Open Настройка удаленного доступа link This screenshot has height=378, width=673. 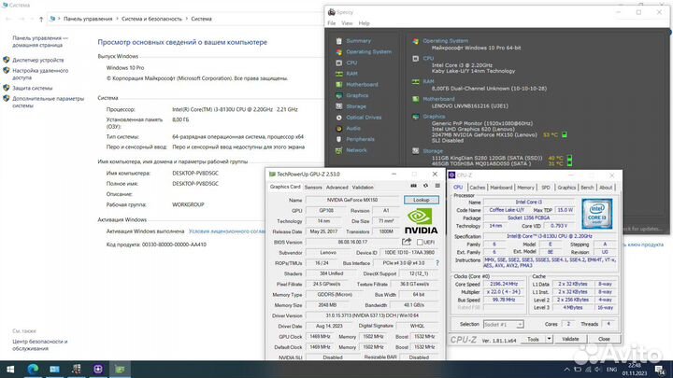40,74
